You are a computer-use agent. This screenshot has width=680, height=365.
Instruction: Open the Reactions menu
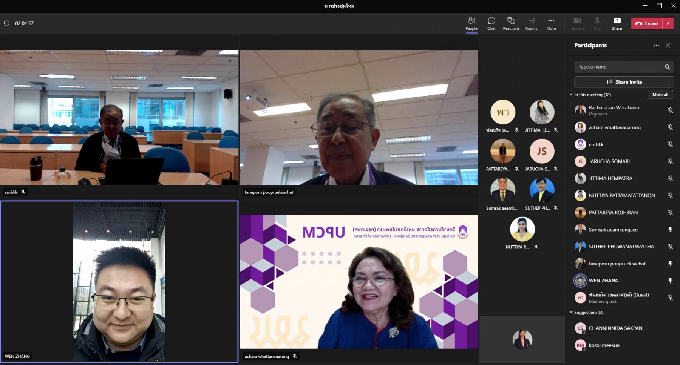click(x=511, y=23)
